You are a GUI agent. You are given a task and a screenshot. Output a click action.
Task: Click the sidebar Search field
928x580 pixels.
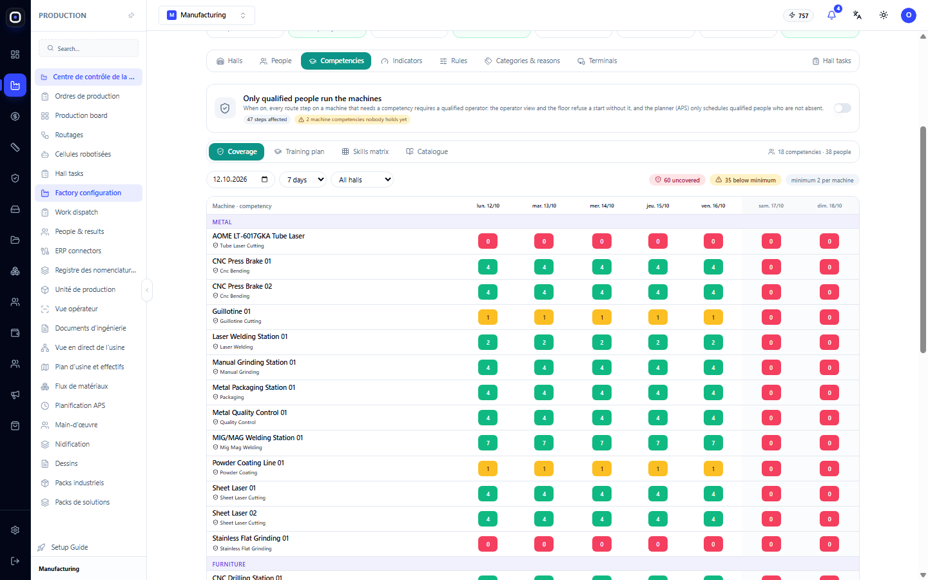pos(89,48)
